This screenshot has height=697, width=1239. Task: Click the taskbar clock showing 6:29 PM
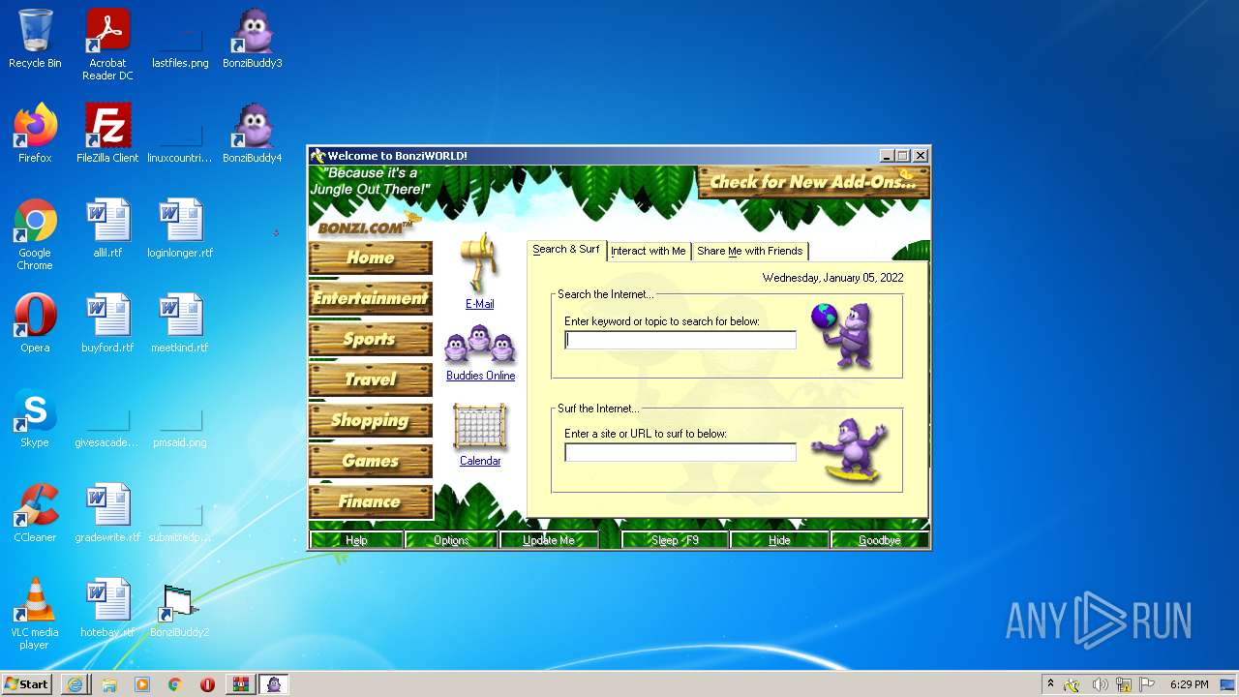[x=1189, y=684]
